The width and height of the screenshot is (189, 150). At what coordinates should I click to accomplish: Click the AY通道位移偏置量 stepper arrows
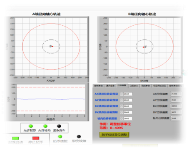pyautogui.click(x=122, y=100)
